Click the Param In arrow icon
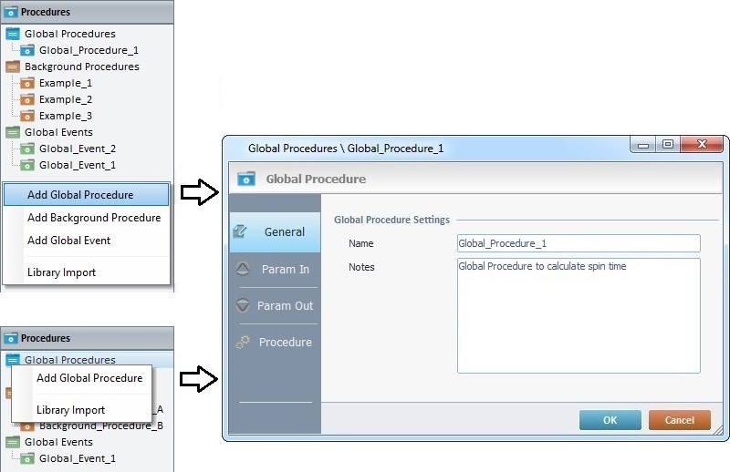Viewport: 730px width, 472px height. click(242, 269)
